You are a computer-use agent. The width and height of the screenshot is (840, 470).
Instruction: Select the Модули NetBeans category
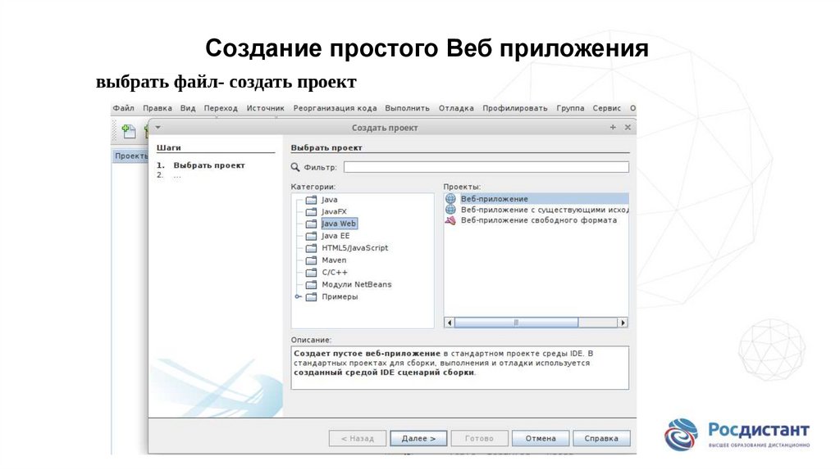(x=356, y=284)
